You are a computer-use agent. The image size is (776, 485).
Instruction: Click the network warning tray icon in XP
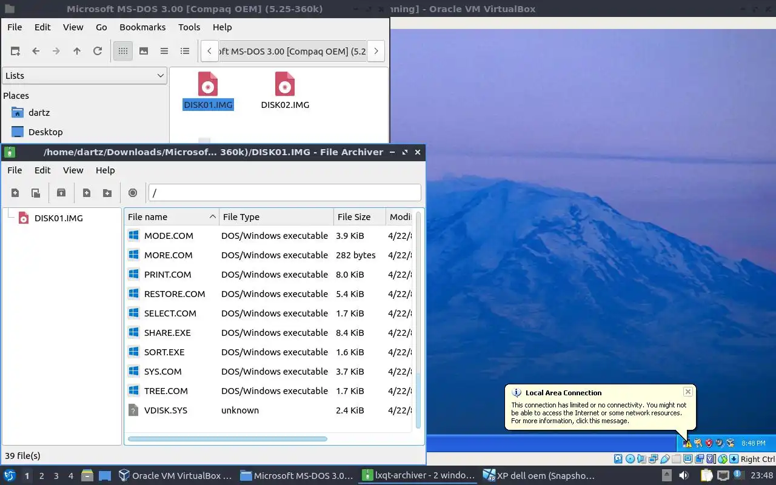pyautogui.click(x=687, y=443)
